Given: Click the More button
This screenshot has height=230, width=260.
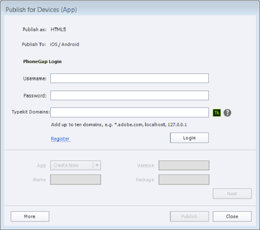Looking at the screenshot, I should (30, 216).
